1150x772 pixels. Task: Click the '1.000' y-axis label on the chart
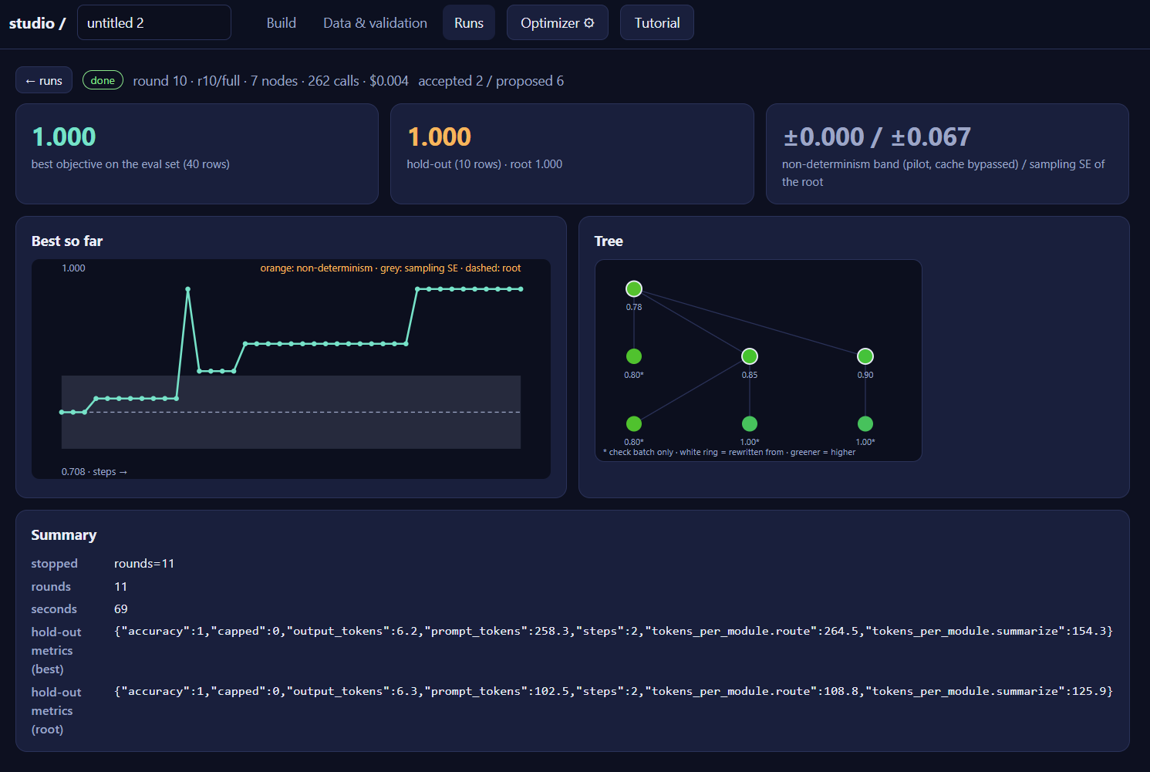[x=73, y=268]
